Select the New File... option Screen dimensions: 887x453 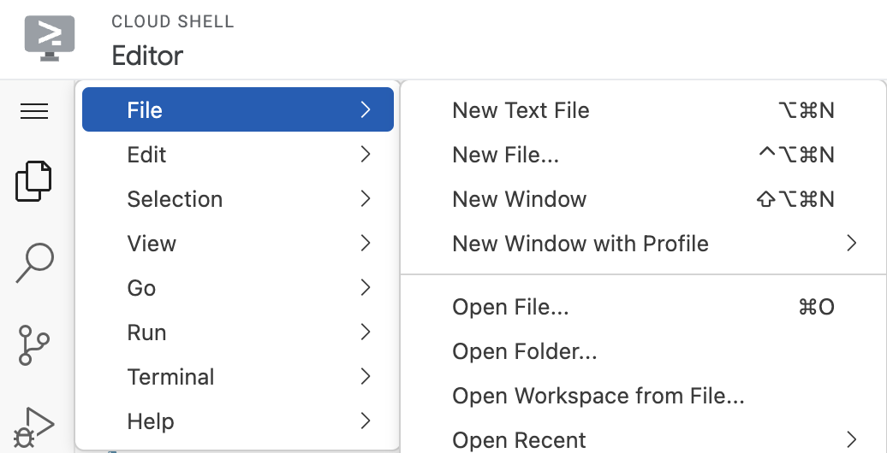(505, 155)
